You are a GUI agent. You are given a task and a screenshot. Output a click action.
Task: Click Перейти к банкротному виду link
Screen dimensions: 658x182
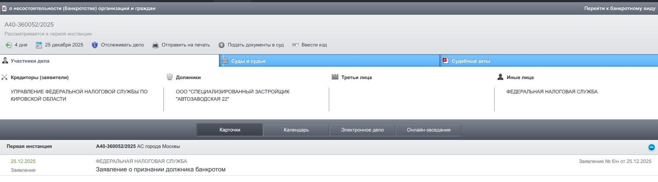tap(619, 8)
